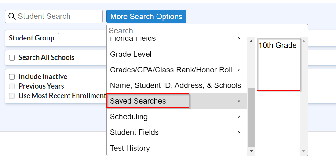Click the saved searches panel scroll-up arrow
Screen dimensions: 336x161
(303, 41)
